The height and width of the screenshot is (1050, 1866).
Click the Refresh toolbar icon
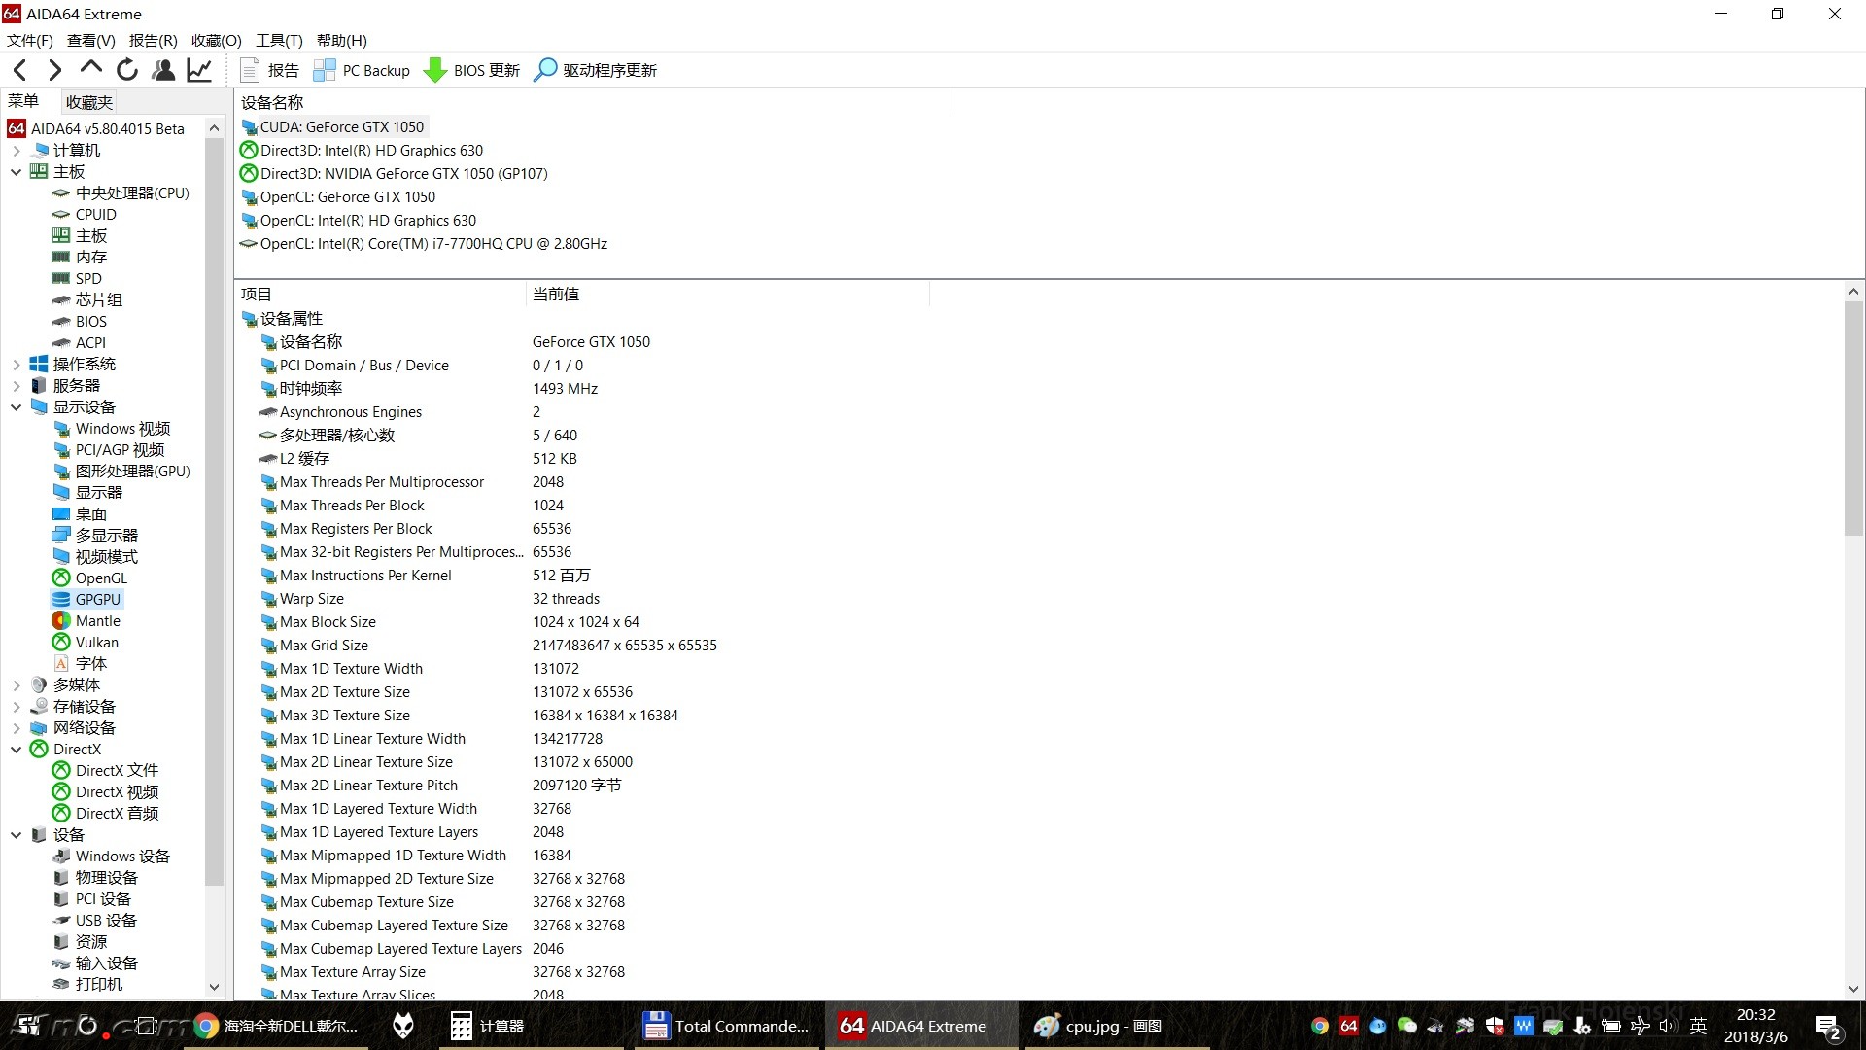[127, 70]
